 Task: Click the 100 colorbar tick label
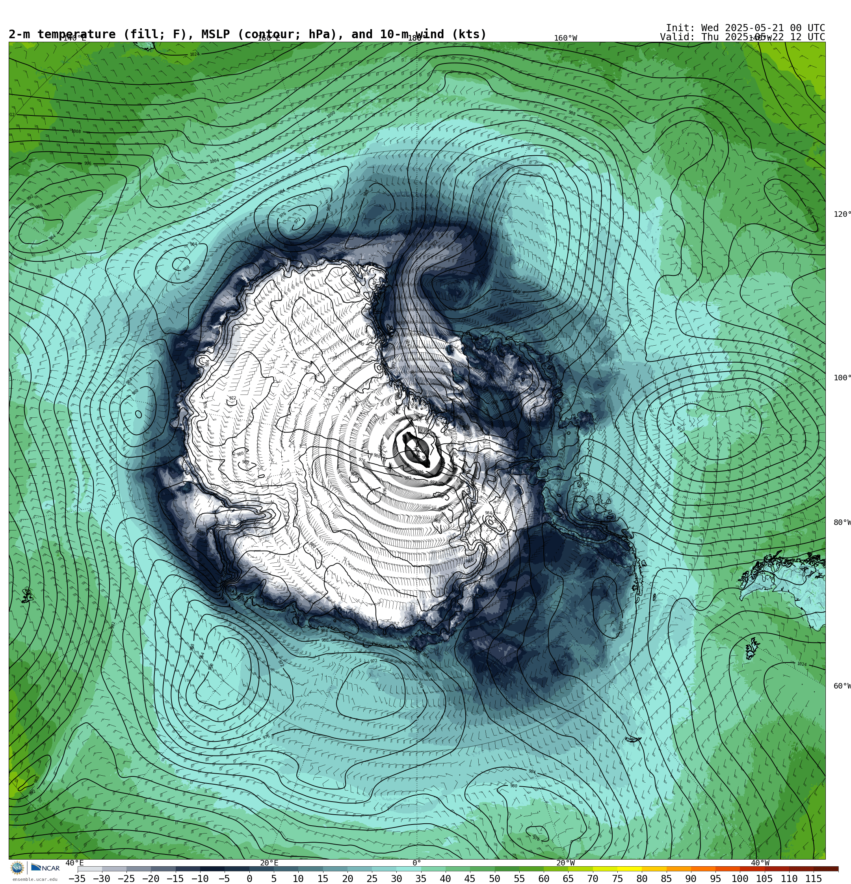[740, 878]
